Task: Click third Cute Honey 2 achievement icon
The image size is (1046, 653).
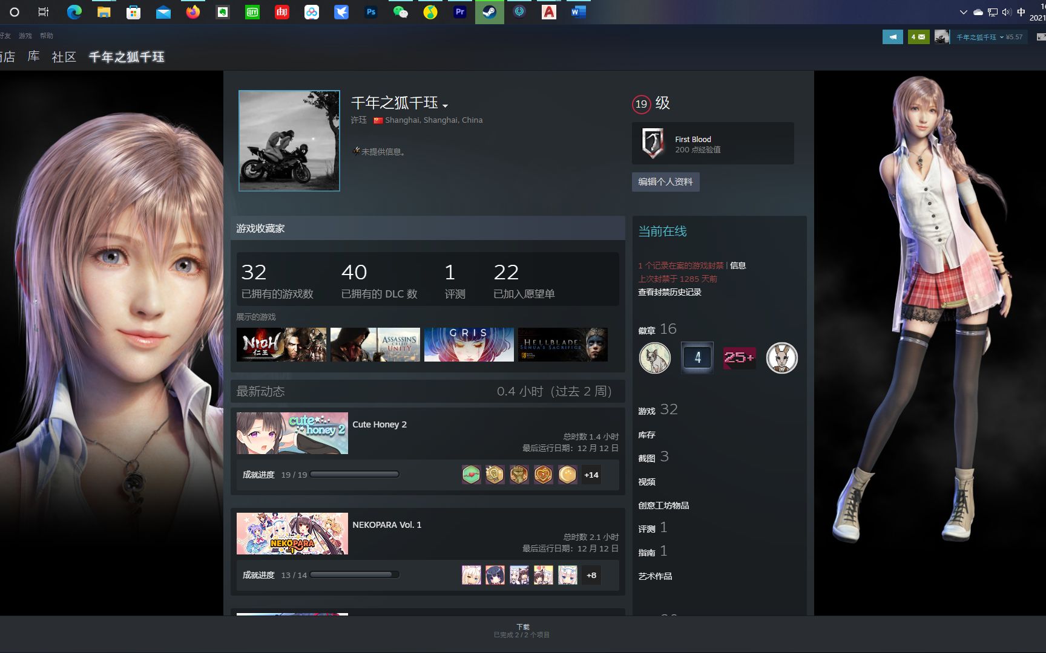Action: [519, 475]
